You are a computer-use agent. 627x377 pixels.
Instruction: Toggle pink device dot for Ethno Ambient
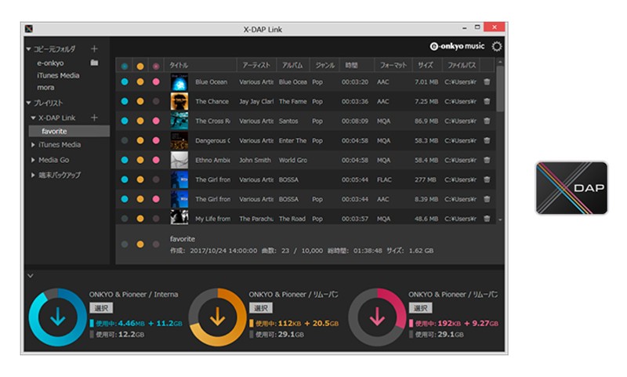(x=156, y=160)
